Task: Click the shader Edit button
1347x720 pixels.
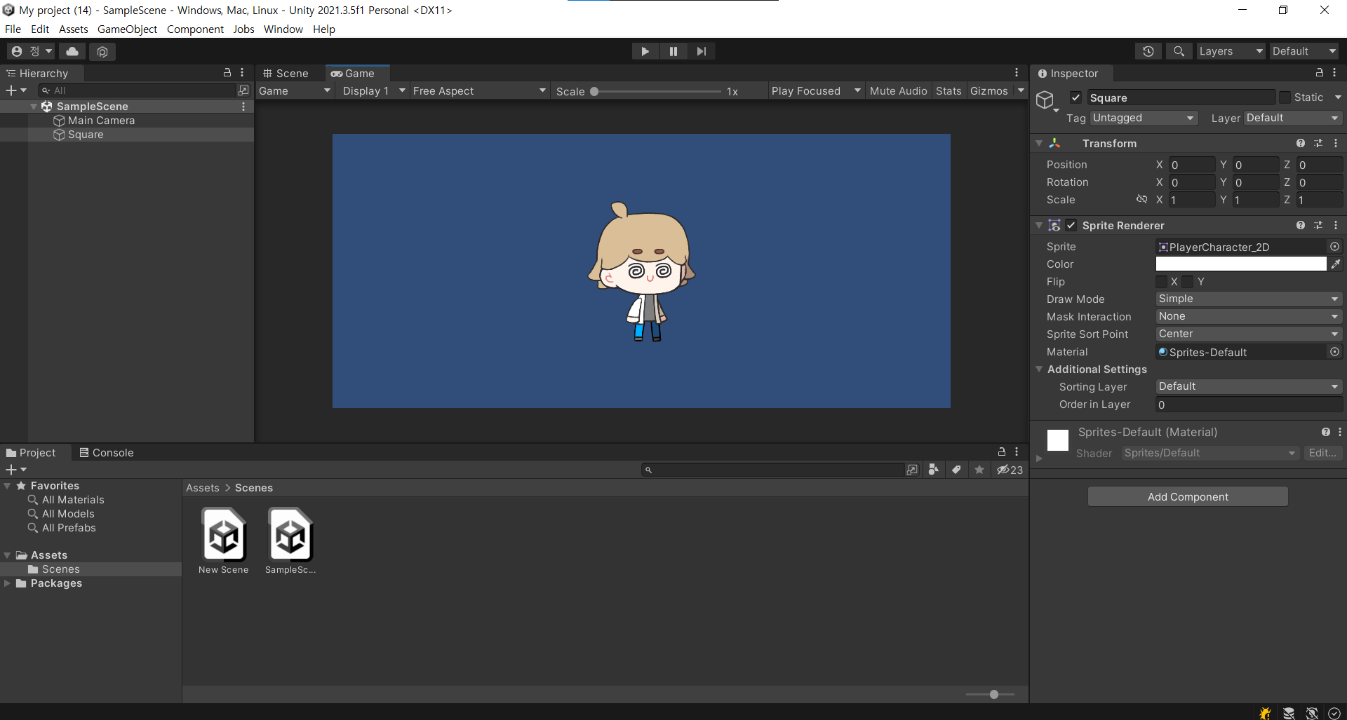Action: coord(1322,453)
